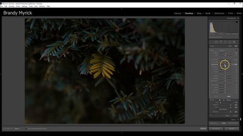Switch to the Web module
The image size is (243, 136).
[239, 13]
